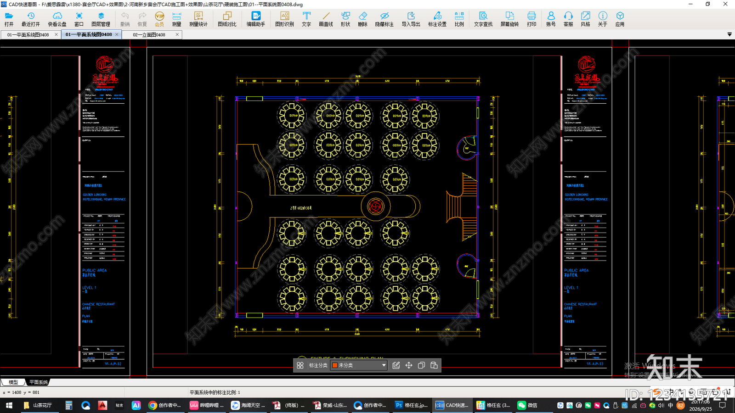The image size is (735, 413).
Task: Switch to the Chrome 创作者中 window
Action: click(165, 405)
